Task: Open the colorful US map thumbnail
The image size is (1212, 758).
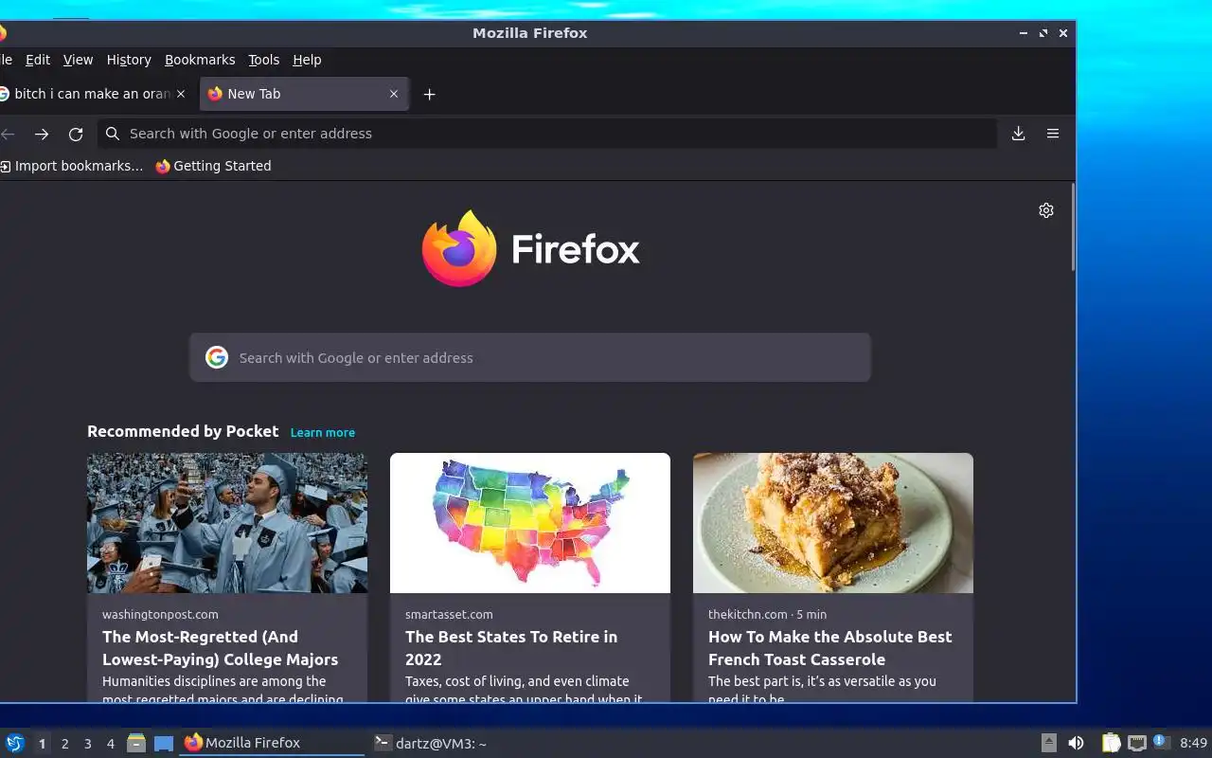Action: click(x=530, y=523)
